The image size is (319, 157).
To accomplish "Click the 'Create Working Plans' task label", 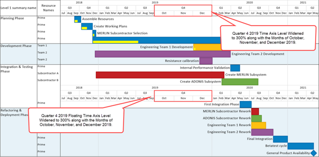I will [110, 26].
